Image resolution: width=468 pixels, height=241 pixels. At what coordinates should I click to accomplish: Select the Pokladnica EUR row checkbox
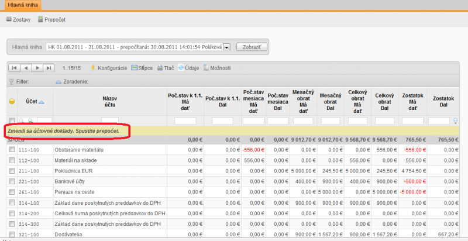(12, 171)
